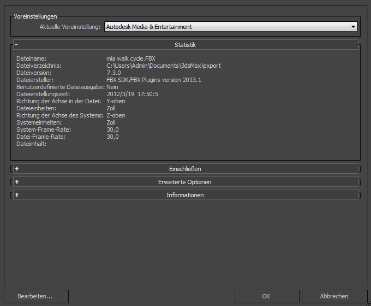This screenshot has height=306, width=371.
Task: Click the Nein value for Benutzerdefinierte Dateiausgabe
Action: tap(112, 87)
